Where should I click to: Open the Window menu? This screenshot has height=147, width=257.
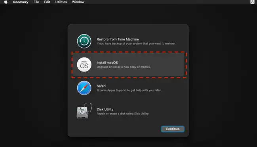[78, 2]
